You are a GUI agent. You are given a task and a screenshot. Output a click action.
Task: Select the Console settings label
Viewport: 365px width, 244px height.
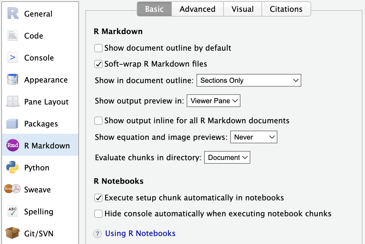coord(39,58)
